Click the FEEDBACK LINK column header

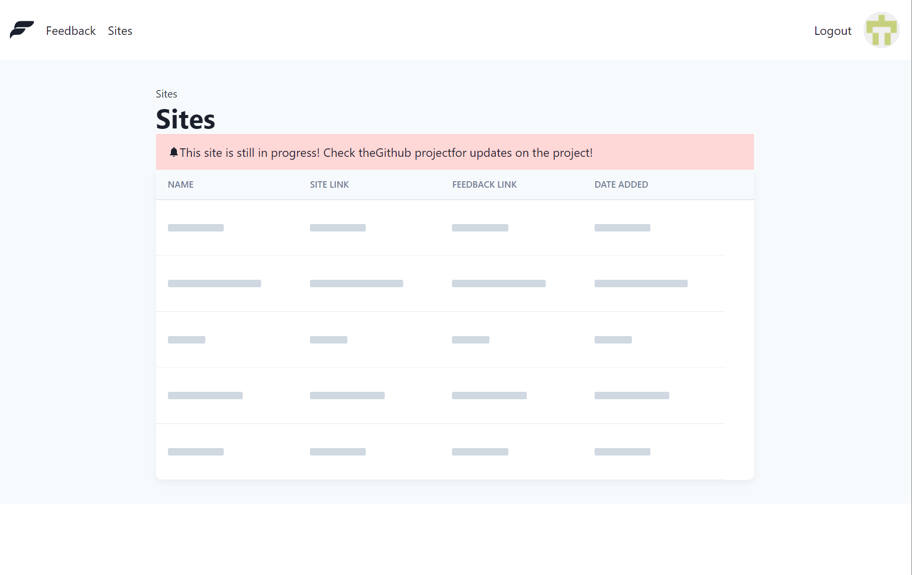(484, 185)
